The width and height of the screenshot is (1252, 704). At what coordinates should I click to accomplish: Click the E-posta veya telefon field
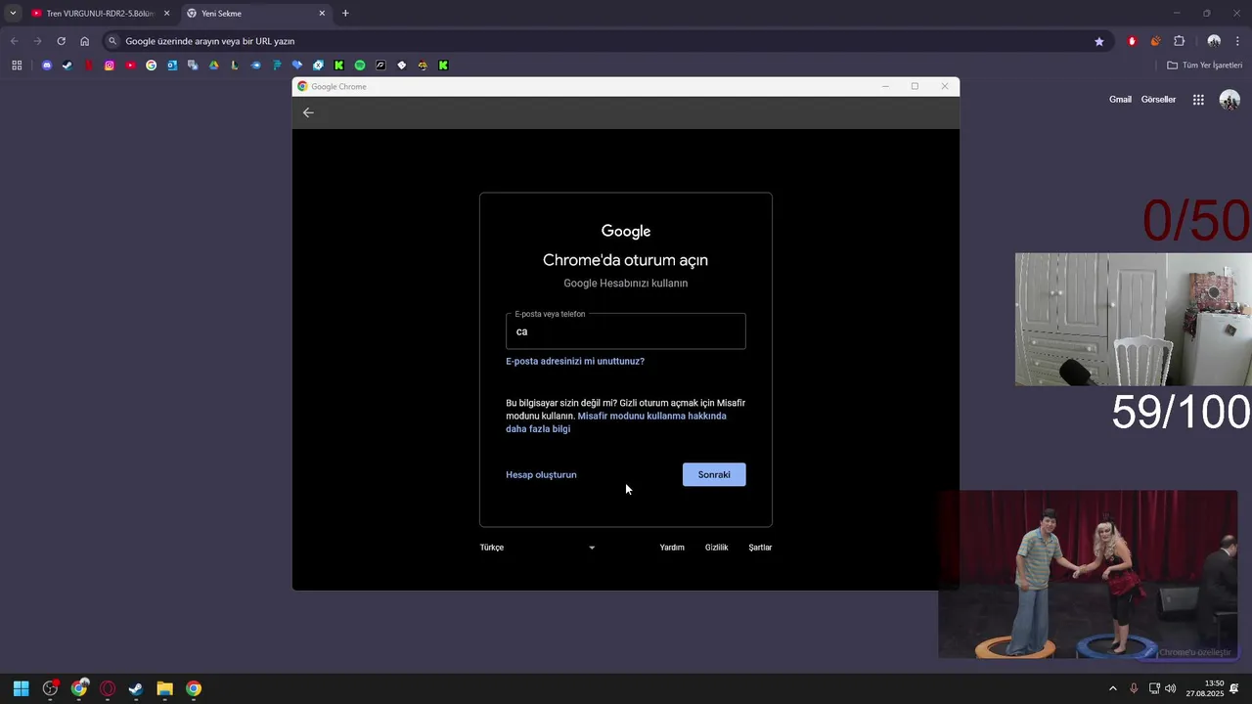point(626,331)
